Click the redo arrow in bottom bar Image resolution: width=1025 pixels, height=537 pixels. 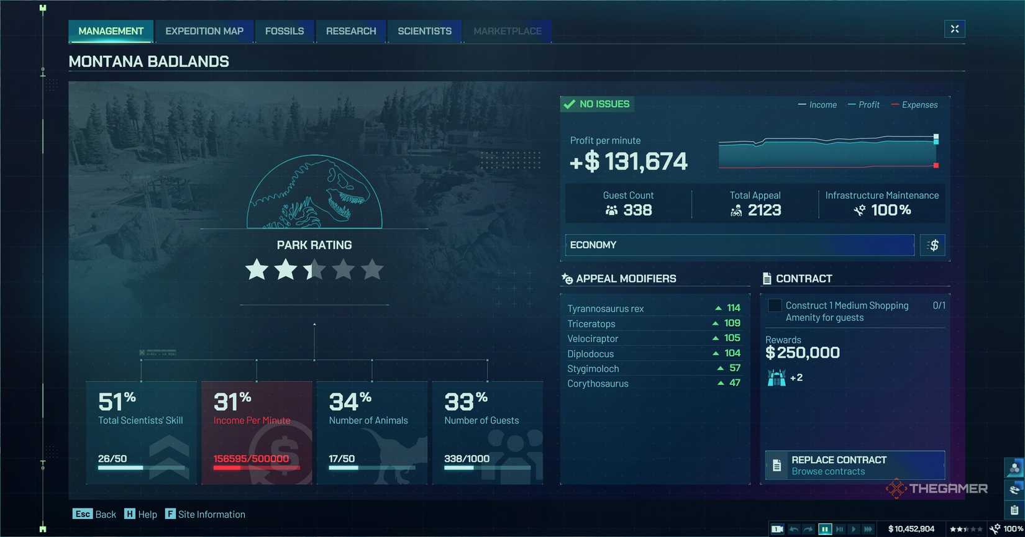[x=808, y=529]
